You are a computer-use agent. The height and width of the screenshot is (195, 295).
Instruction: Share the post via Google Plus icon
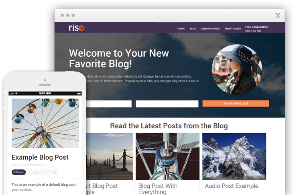pyautogui.click(x=48, y=172)
